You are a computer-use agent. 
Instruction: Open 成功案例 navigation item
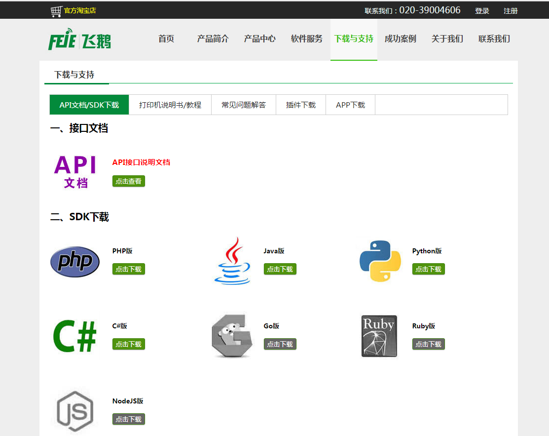pyautogui.click(x=400, y=39)
